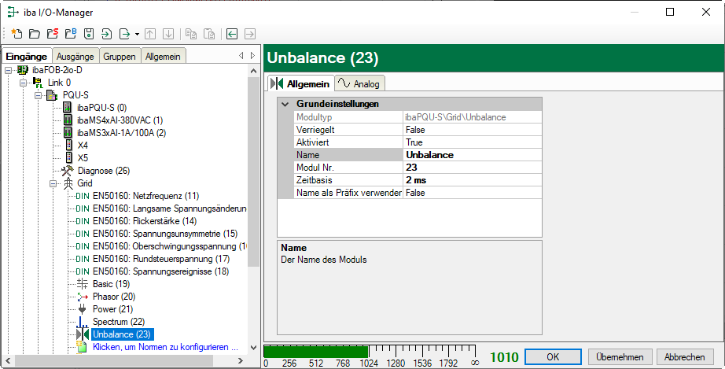Click the import toolbar icon with green arrow
This screenshot has height=369, width=725.
pos(106,34)
